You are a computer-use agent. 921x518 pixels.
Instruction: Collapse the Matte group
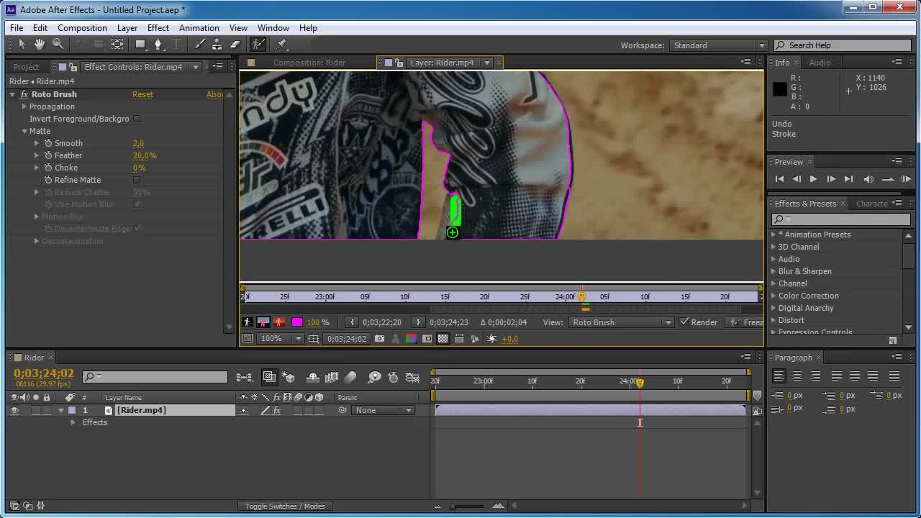(x=24, y=131)
